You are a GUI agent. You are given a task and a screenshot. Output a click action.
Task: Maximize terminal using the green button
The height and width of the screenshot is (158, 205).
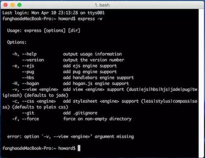point(20,5)
